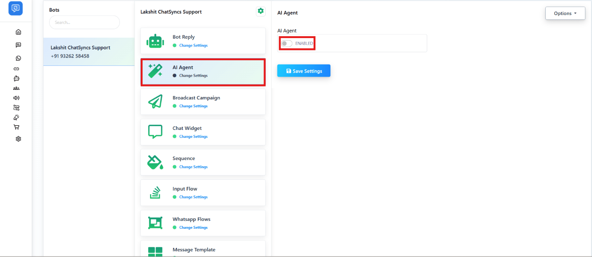Toggle the AI Agent ENABLED switch

287,43
